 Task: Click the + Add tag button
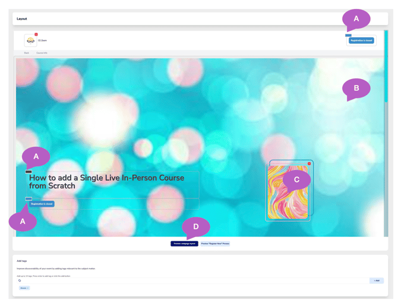[376, 280]
